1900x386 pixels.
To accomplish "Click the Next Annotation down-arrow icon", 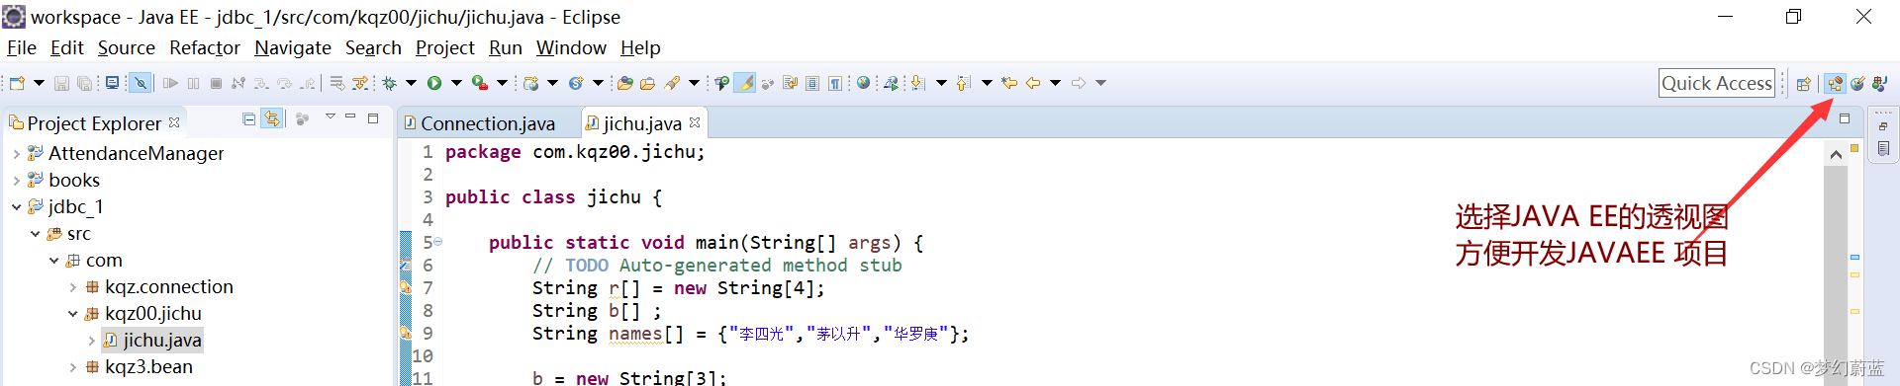I will click(917, 83).
